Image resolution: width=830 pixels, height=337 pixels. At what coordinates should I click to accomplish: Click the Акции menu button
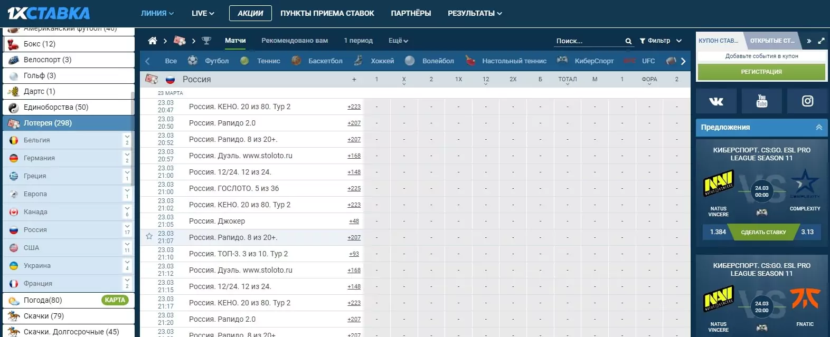250,13
